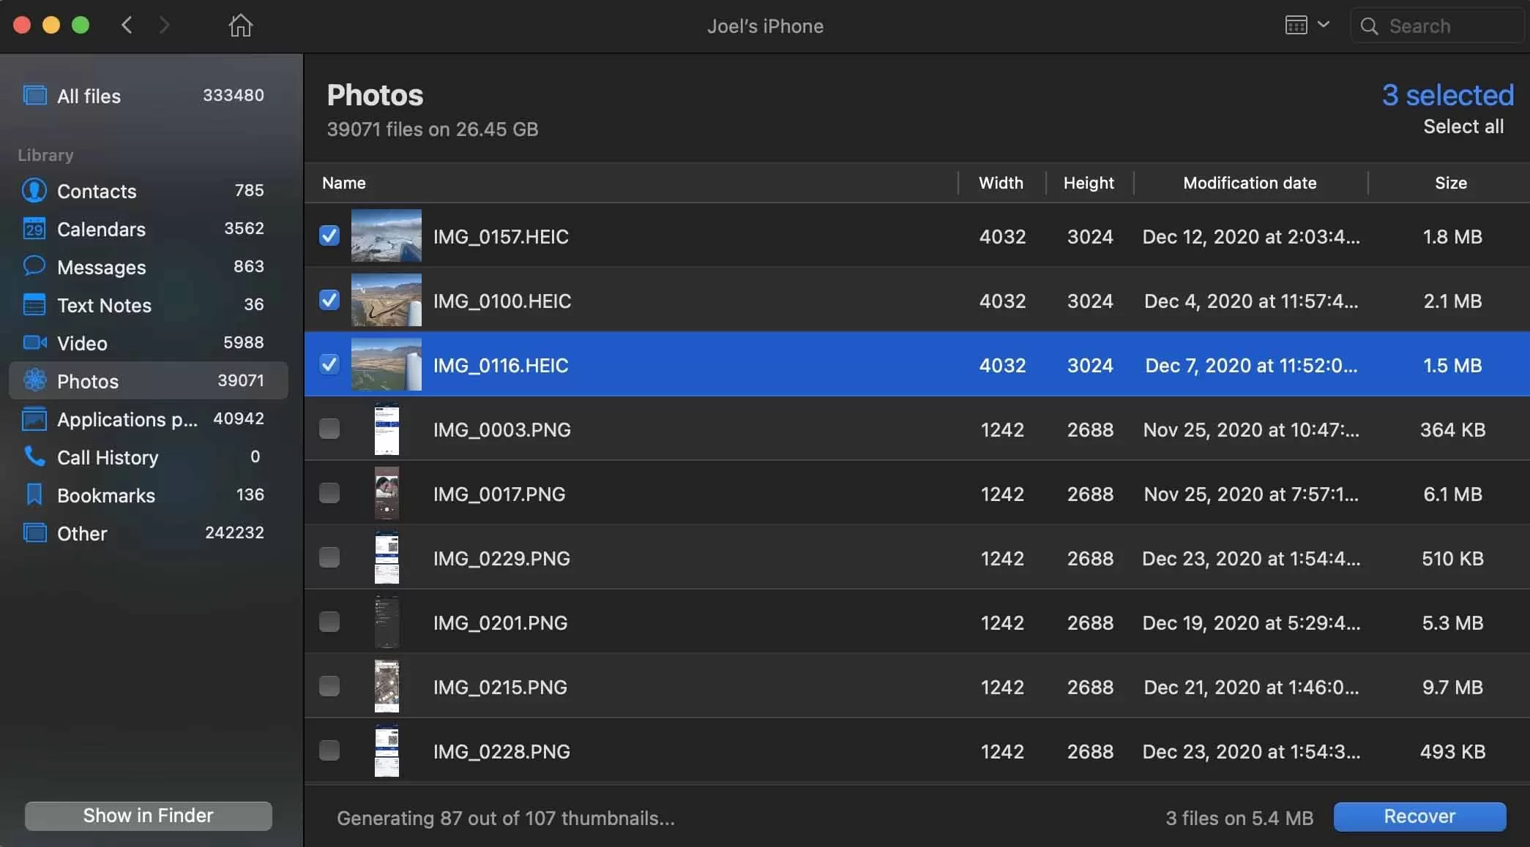Click the Name column header

pyautogui.click(x=343, y=183)
